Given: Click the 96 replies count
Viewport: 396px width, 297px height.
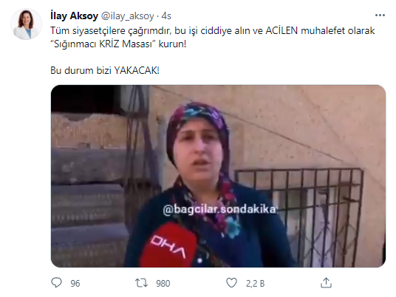Looking at the screenshot, I should click(x=75, y=284).
